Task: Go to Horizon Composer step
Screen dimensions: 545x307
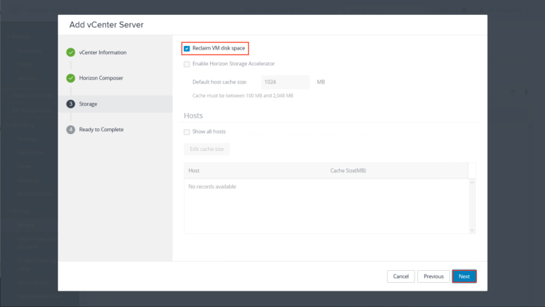Action: [x=101, y=78]
